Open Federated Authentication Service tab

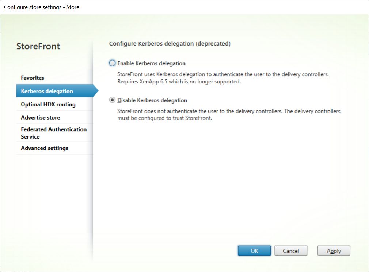point(54,133)
